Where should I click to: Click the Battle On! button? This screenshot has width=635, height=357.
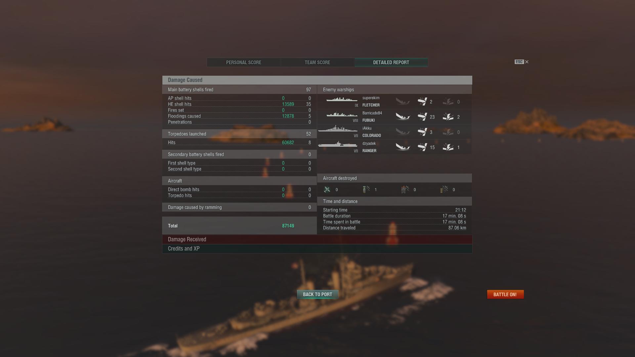[505, 294]
